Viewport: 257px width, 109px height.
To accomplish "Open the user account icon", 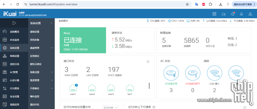I will 250,14.
